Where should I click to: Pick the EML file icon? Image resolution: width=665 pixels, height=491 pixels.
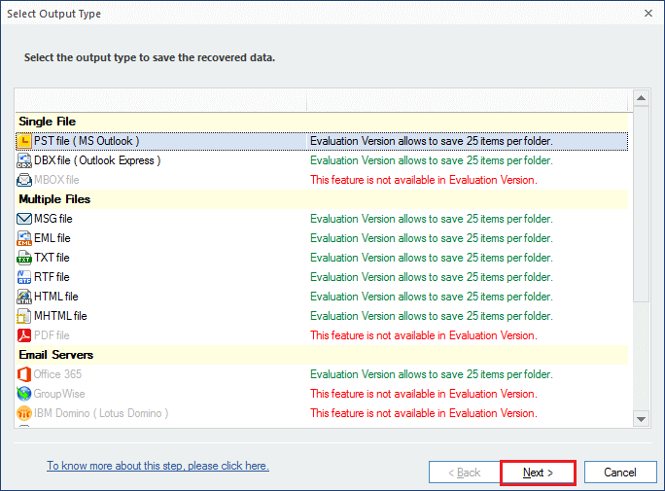pyautogui.click(x=24, y=238)
